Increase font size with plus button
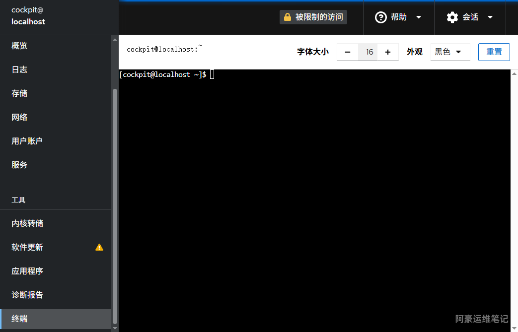Image resolution: width=518 pixels, height=332 pixels. [388, 52]
